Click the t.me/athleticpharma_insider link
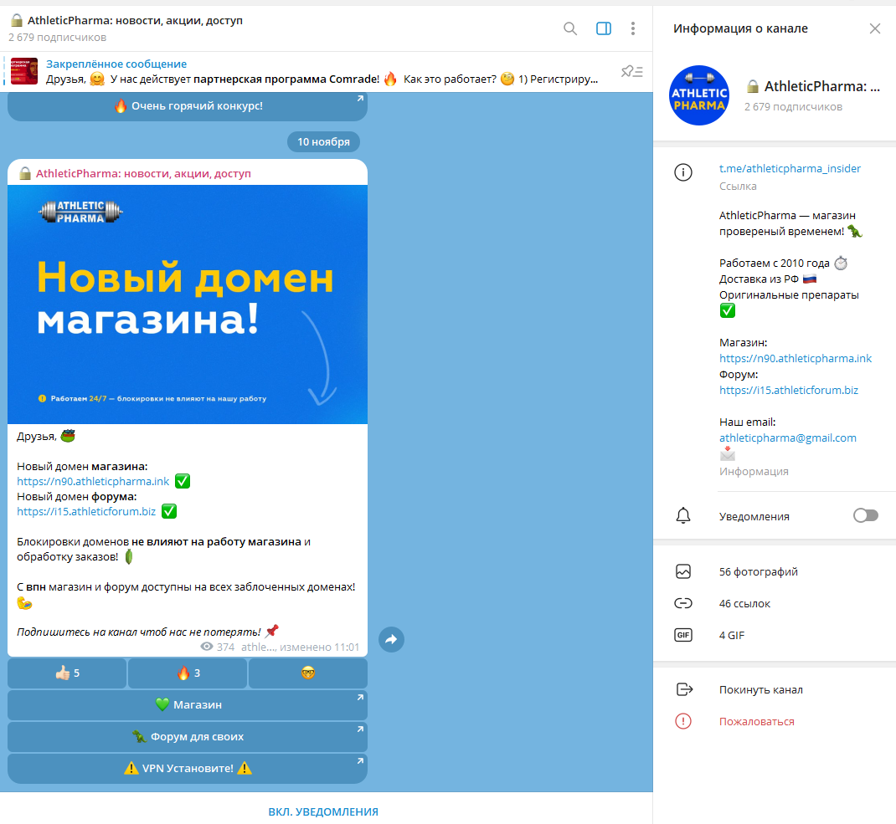This screenshot has height=824, width=896. (x=790, y=168)
